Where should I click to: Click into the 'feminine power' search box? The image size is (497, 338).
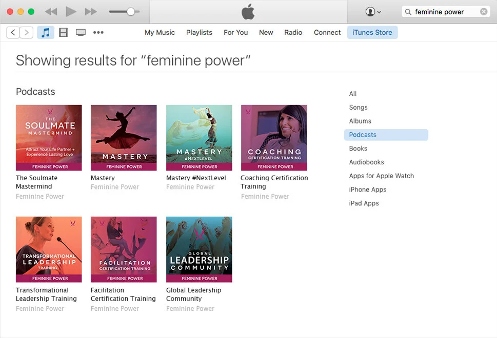(x=446, y=12)
